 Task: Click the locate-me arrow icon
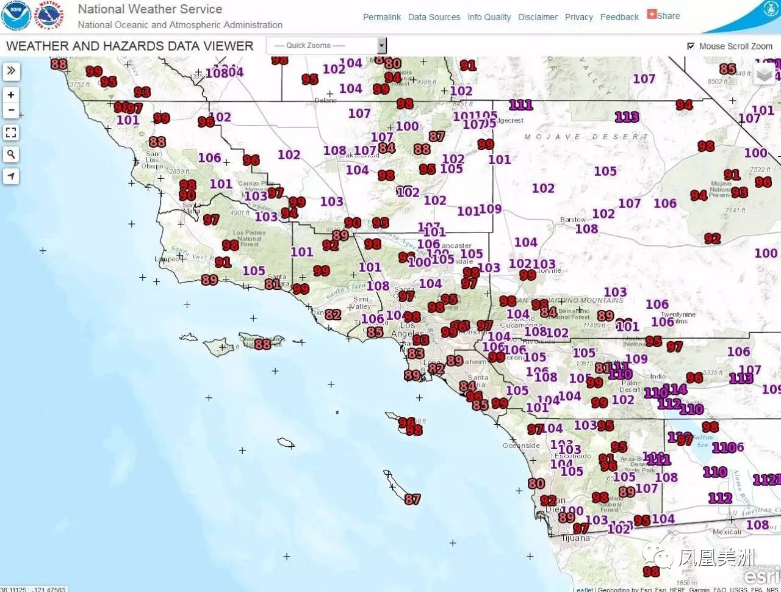coord(11,176)
